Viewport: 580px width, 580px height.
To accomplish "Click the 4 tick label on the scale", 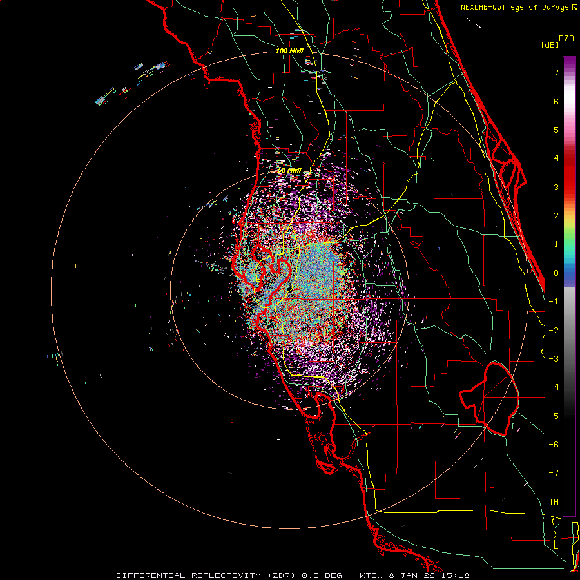I will click(x=556, y=159).
